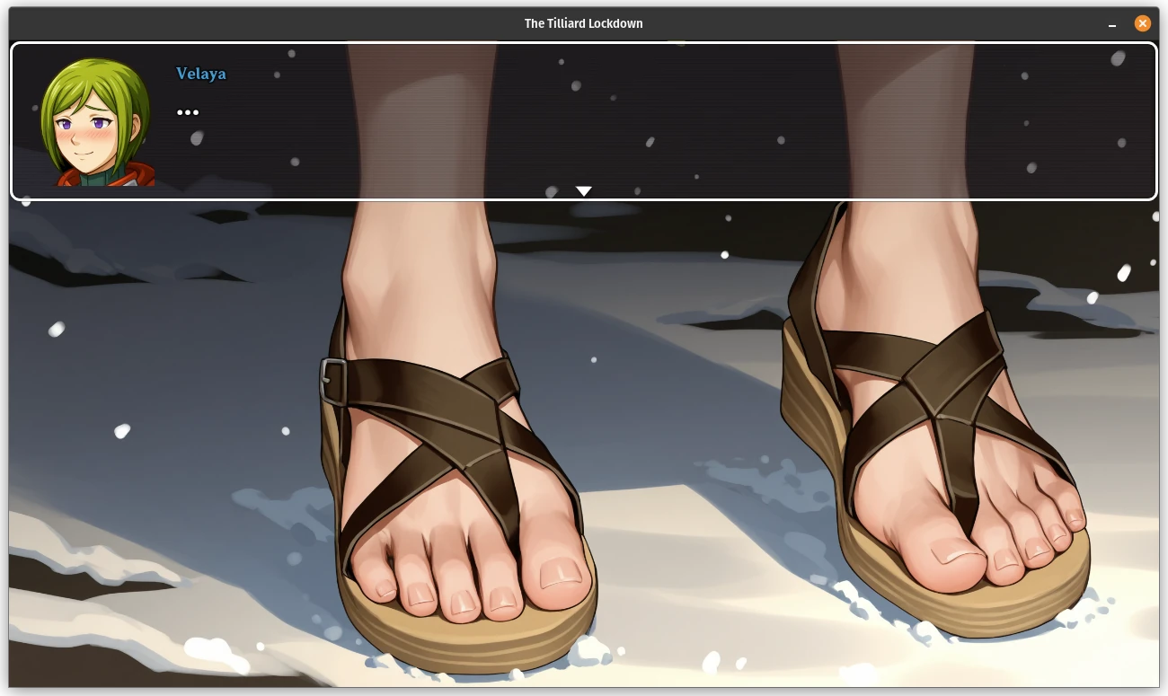Viewport: 1168px width, 696px height.
Task: Click the metal buckle on the left sandal
Action: (332, 381)
